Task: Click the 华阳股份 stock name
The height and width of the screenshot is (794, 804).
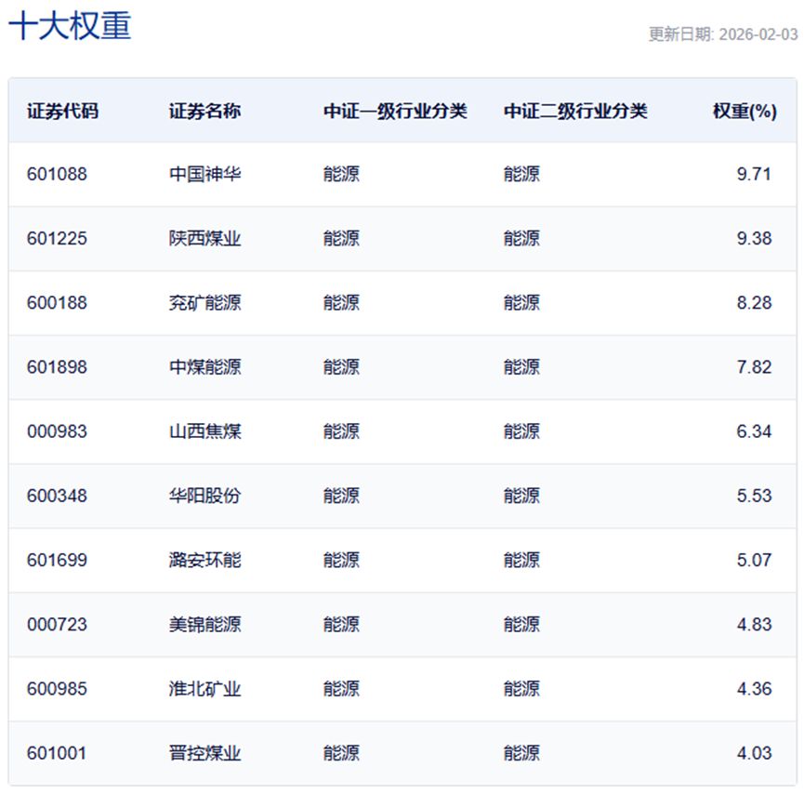Action: (x=200, y=496)
